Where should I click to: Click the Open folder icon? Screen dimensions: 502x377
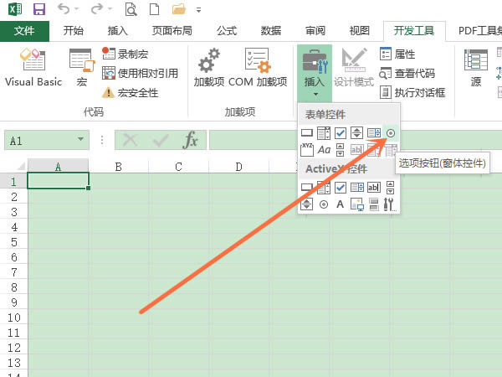[x=179, y=9]
